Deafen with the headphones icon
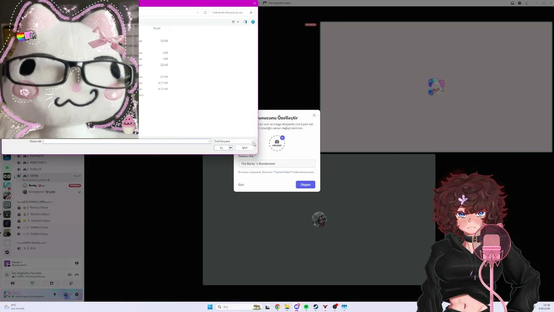The height and width of the screenshot is (312, 554). 66,295
